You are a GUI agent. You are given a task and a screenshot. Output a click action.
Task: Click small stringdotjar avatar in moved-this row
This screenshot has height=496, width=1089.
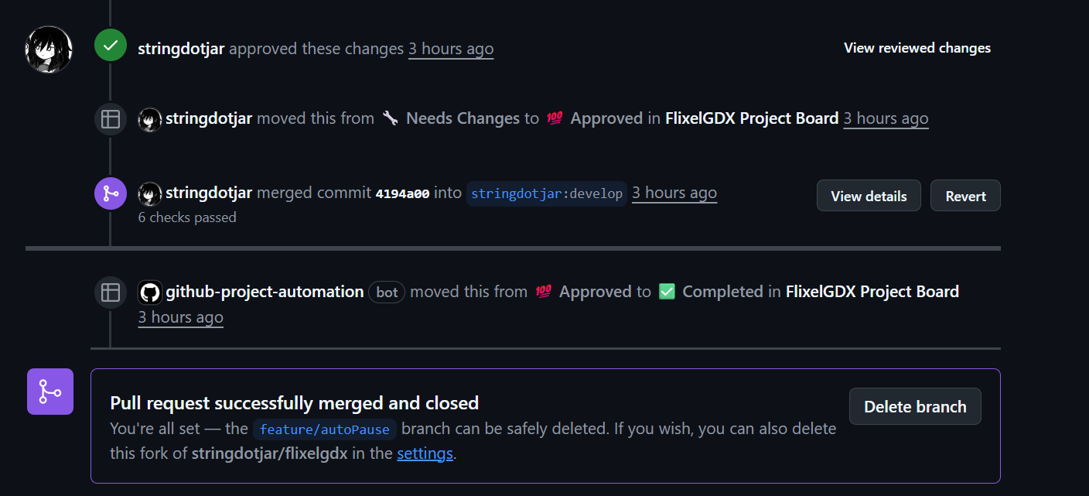pyautogui.click(x=150, y=119)
